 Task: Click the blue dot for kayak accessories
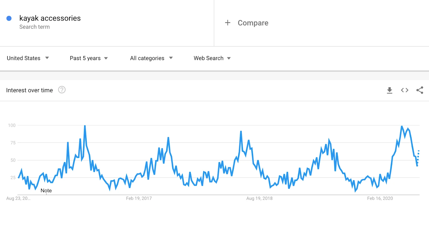click(9, 18)
